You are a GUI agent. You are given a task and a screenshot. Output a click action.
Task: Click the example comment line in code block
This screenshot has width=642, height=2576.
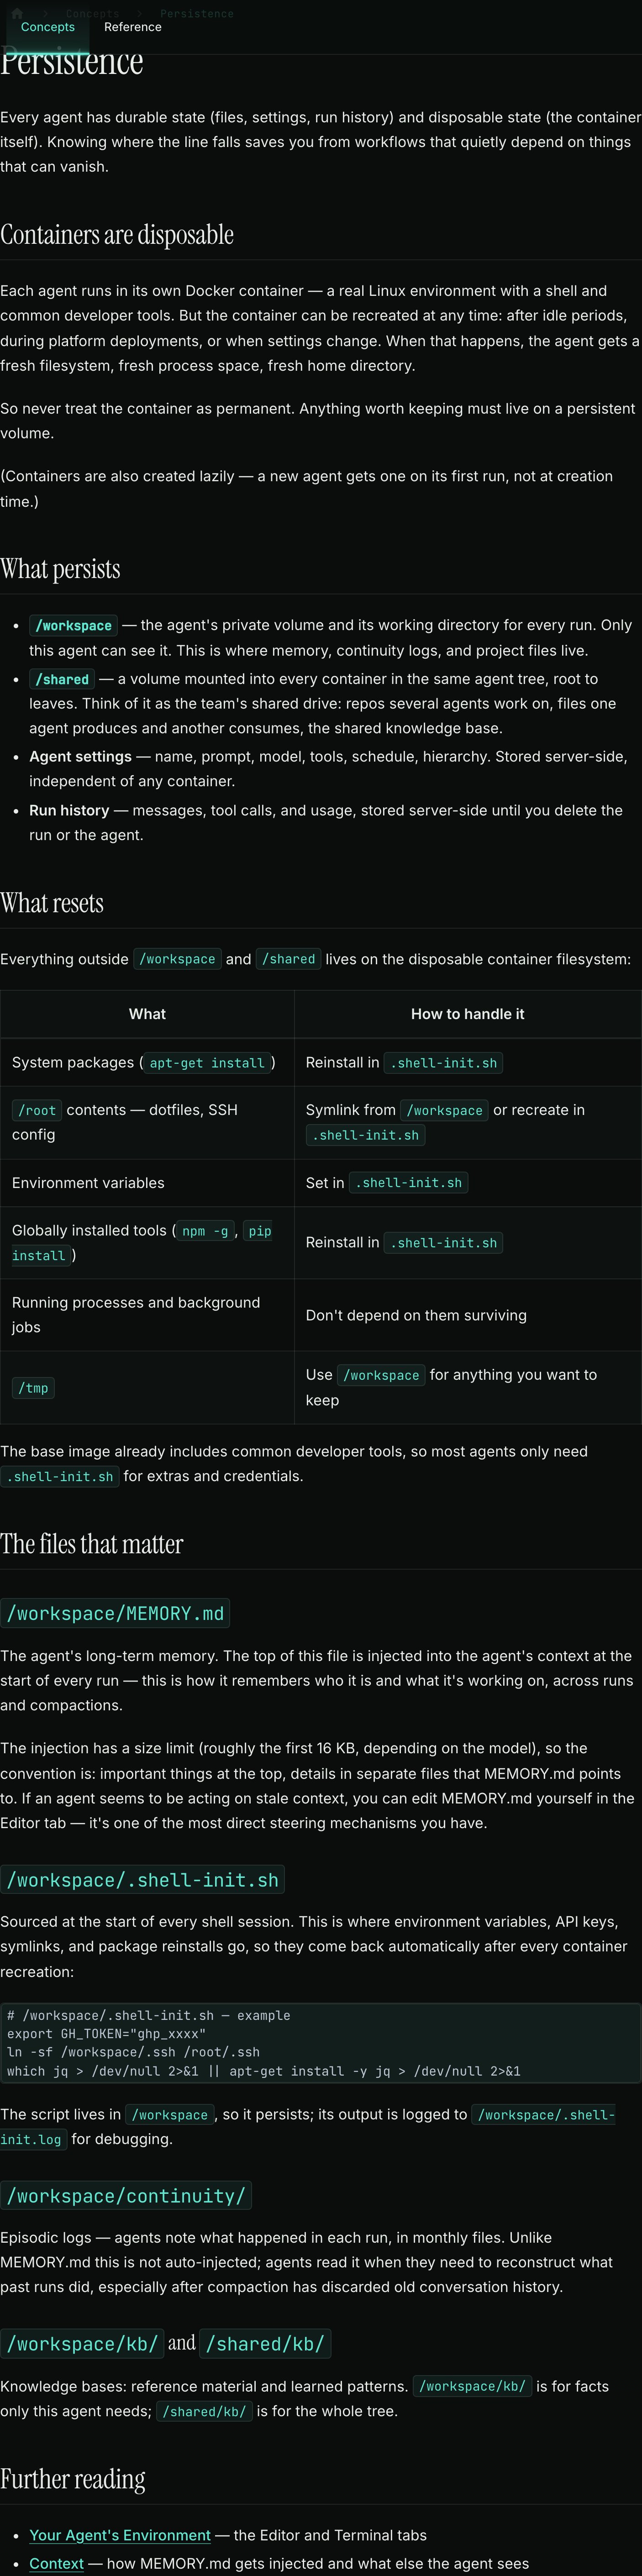tap(148, 2015)
